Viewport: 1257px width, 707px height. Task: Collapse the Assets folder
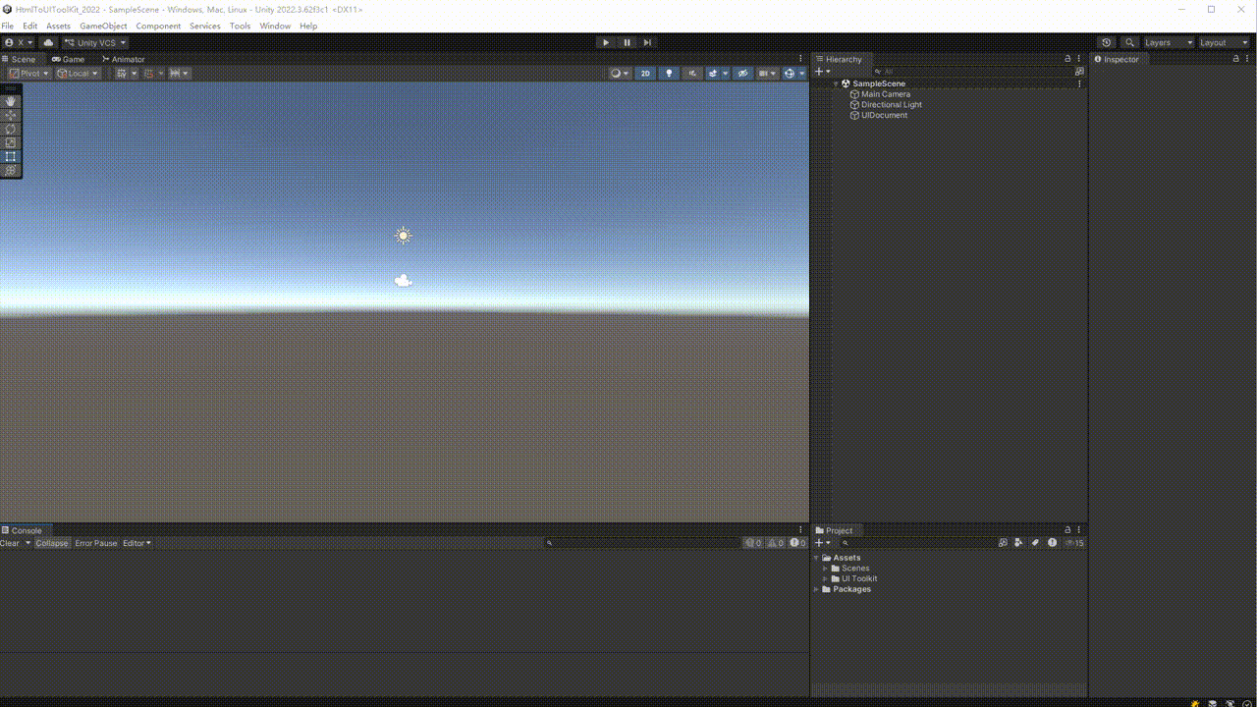click(x=816, y=558)
